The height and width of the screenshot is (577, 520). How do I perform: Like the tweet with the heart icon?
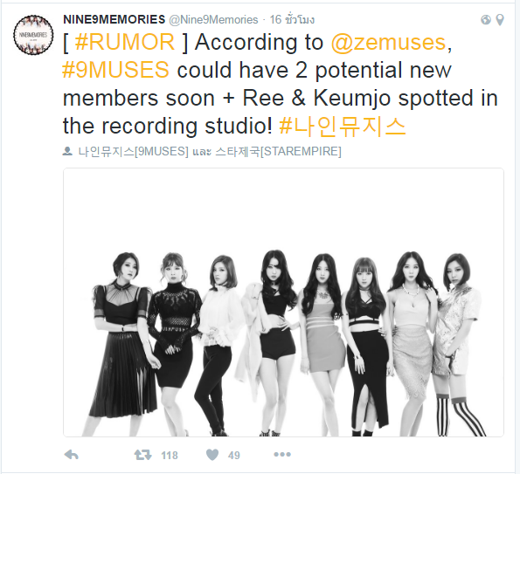(212, 455)
